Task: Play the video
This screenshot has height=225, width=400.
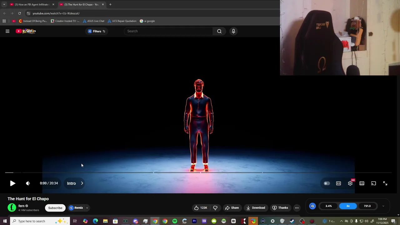Action: (12, 183)
